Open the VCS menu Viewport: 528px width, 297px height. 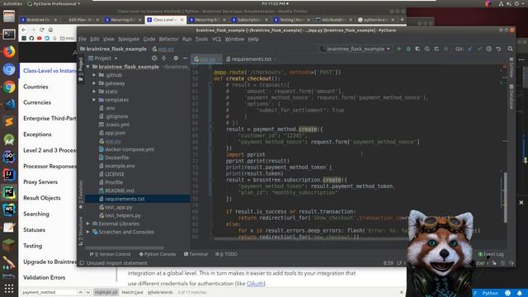216,39
